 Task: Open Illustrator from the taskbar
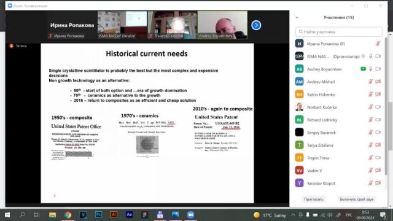114,215
